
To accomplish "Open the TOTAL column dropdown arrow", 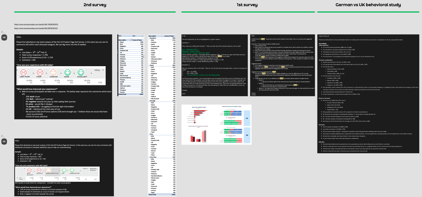I will (103, 70).
